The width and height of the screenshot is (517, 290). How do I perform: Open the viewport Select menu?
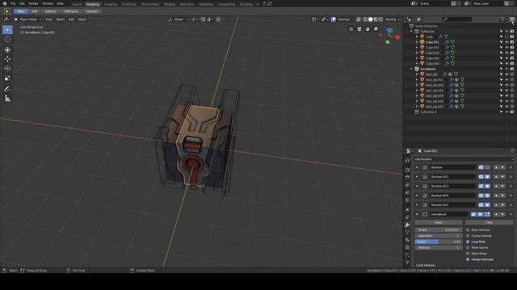61,19
